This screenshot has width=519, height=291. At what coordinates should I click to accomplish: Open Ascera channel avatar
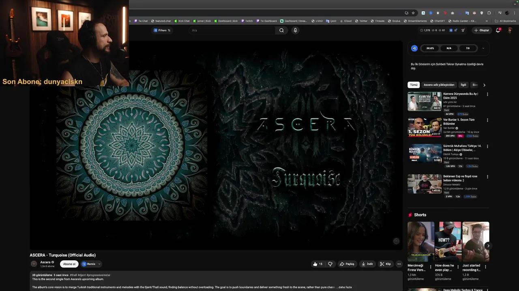(34, 264)
